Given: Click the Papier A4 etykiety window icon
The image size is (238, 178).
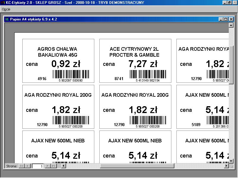Looking at the screenshot, I should (7, 19).
